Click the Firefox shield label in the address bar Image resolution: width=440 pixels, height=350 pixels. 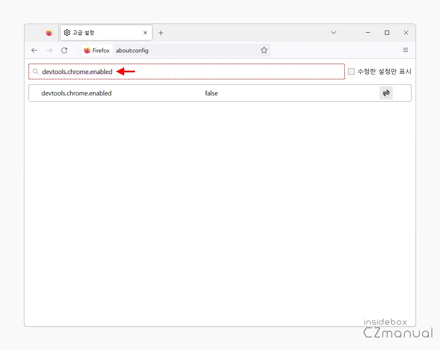tap(96, 50)
